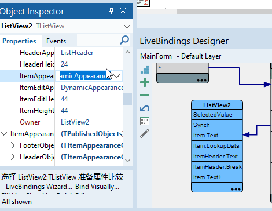Select the HeaderHeight property name
The width and height of the screenshot is (272, 211).
coord(37,64)
